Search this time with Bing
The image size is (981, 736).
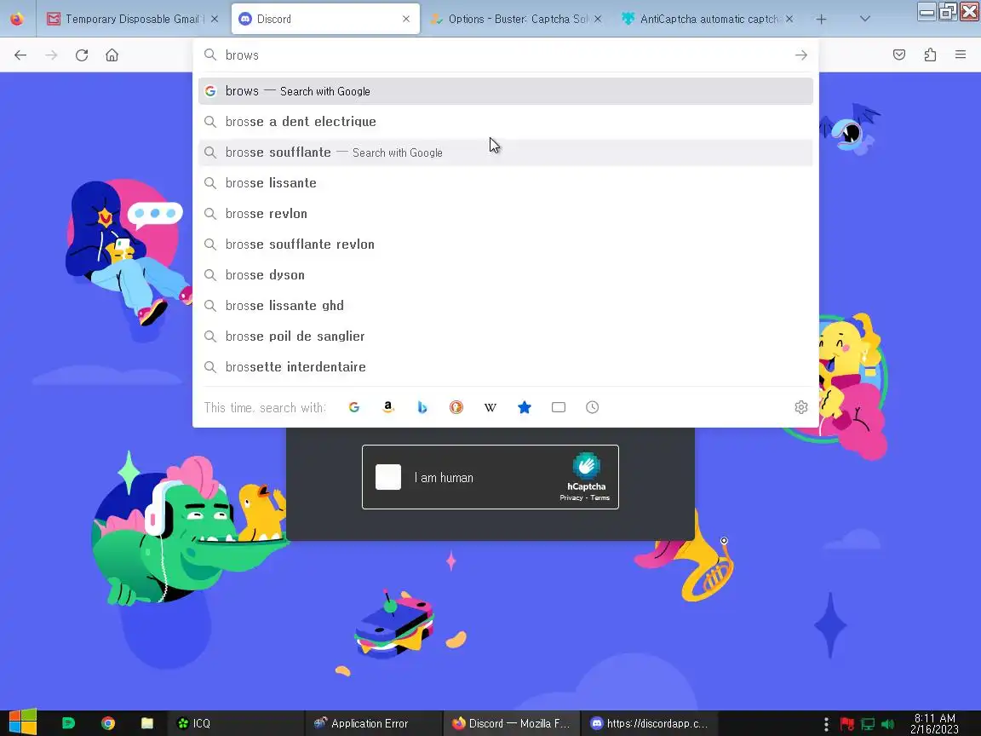pos(422,407)
